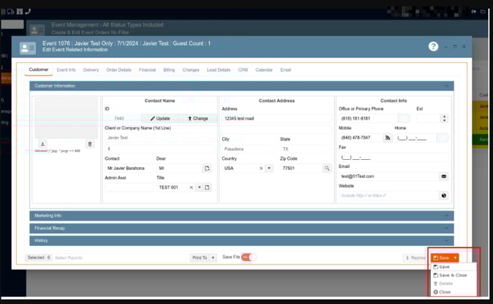Open the Country dropdown arrow
The image size is (493, 304).
click(269, 168)
